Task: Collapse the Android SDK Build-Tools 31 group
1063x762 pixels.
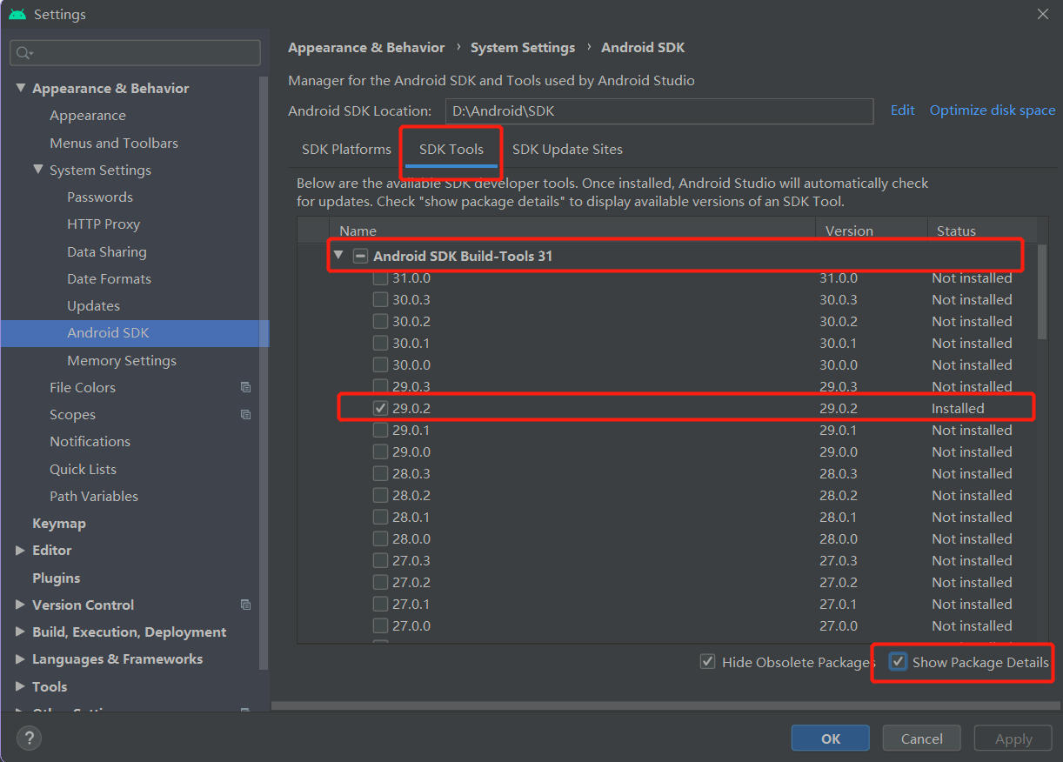Action: click(x=338, y=256)
